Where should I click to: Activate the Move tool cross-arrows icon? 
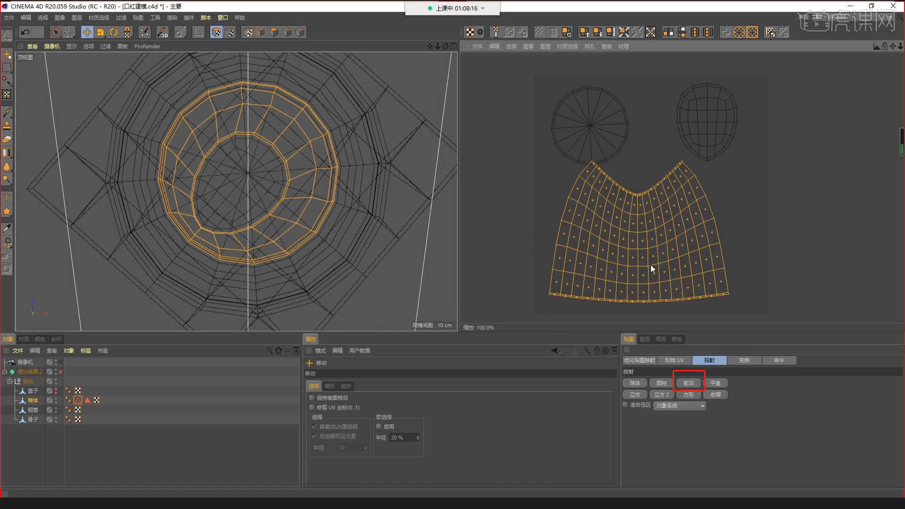[87, 32]
